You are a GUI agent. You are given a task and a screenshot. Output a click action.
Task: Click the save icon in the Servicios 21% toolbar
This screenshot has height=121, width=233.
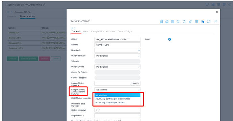click(x=161, y=22)
